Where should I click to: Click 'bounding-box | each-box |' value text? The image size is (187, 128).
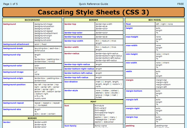[x=47, y=48]
